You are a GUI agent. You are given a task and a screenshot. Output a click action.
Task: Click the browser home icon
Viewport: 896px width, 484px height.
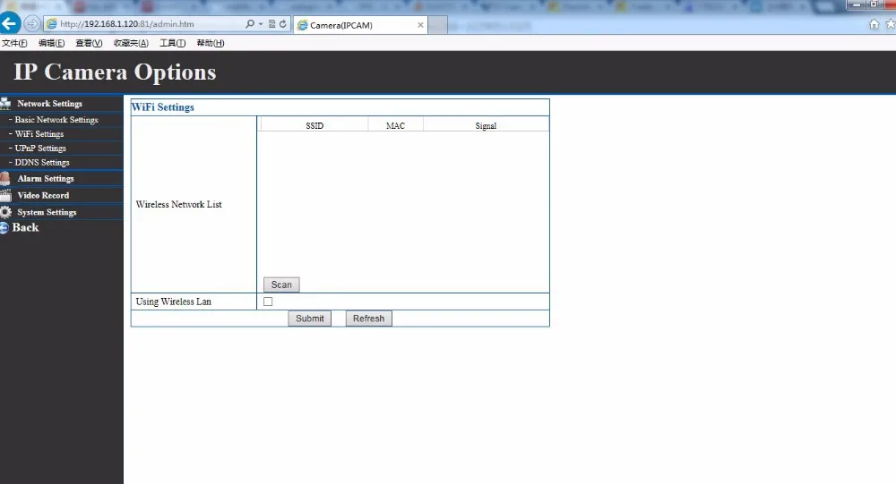coord(874,24)
